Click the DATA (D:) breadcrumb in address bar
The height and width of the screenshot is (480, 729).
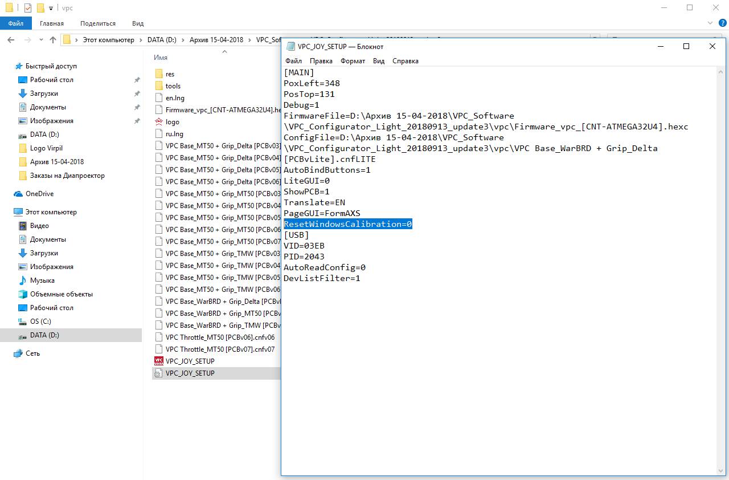(162, 40)
